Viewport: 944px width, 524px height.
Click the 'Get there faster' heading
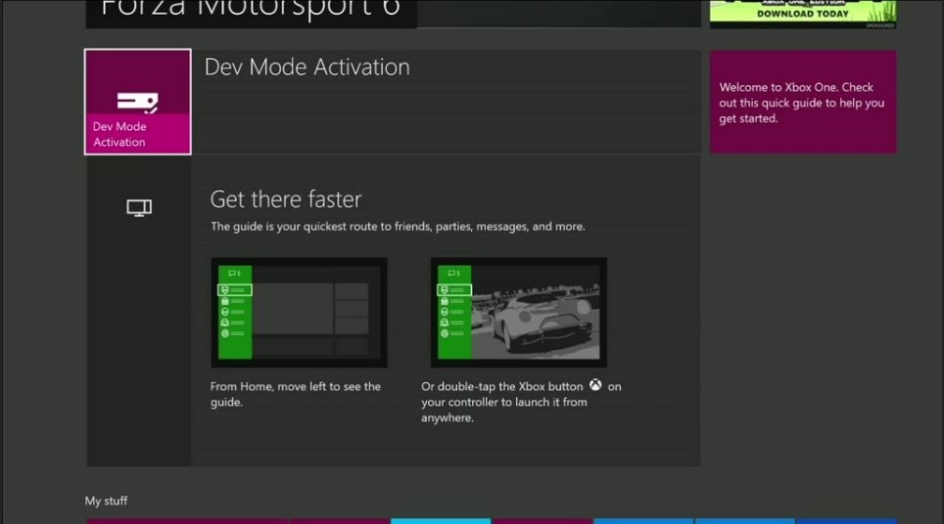[286, 199]
